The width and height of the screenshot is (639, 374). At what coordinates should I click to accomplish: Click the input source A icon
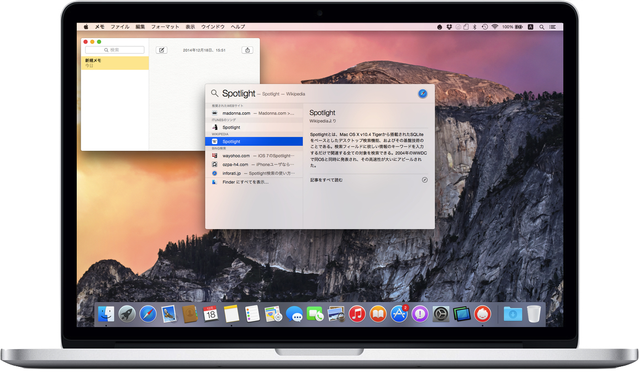531,27
